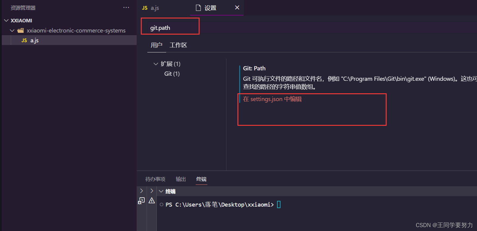
Task: Collapse the 终端 section chevron
Action: tap(161, 191)
